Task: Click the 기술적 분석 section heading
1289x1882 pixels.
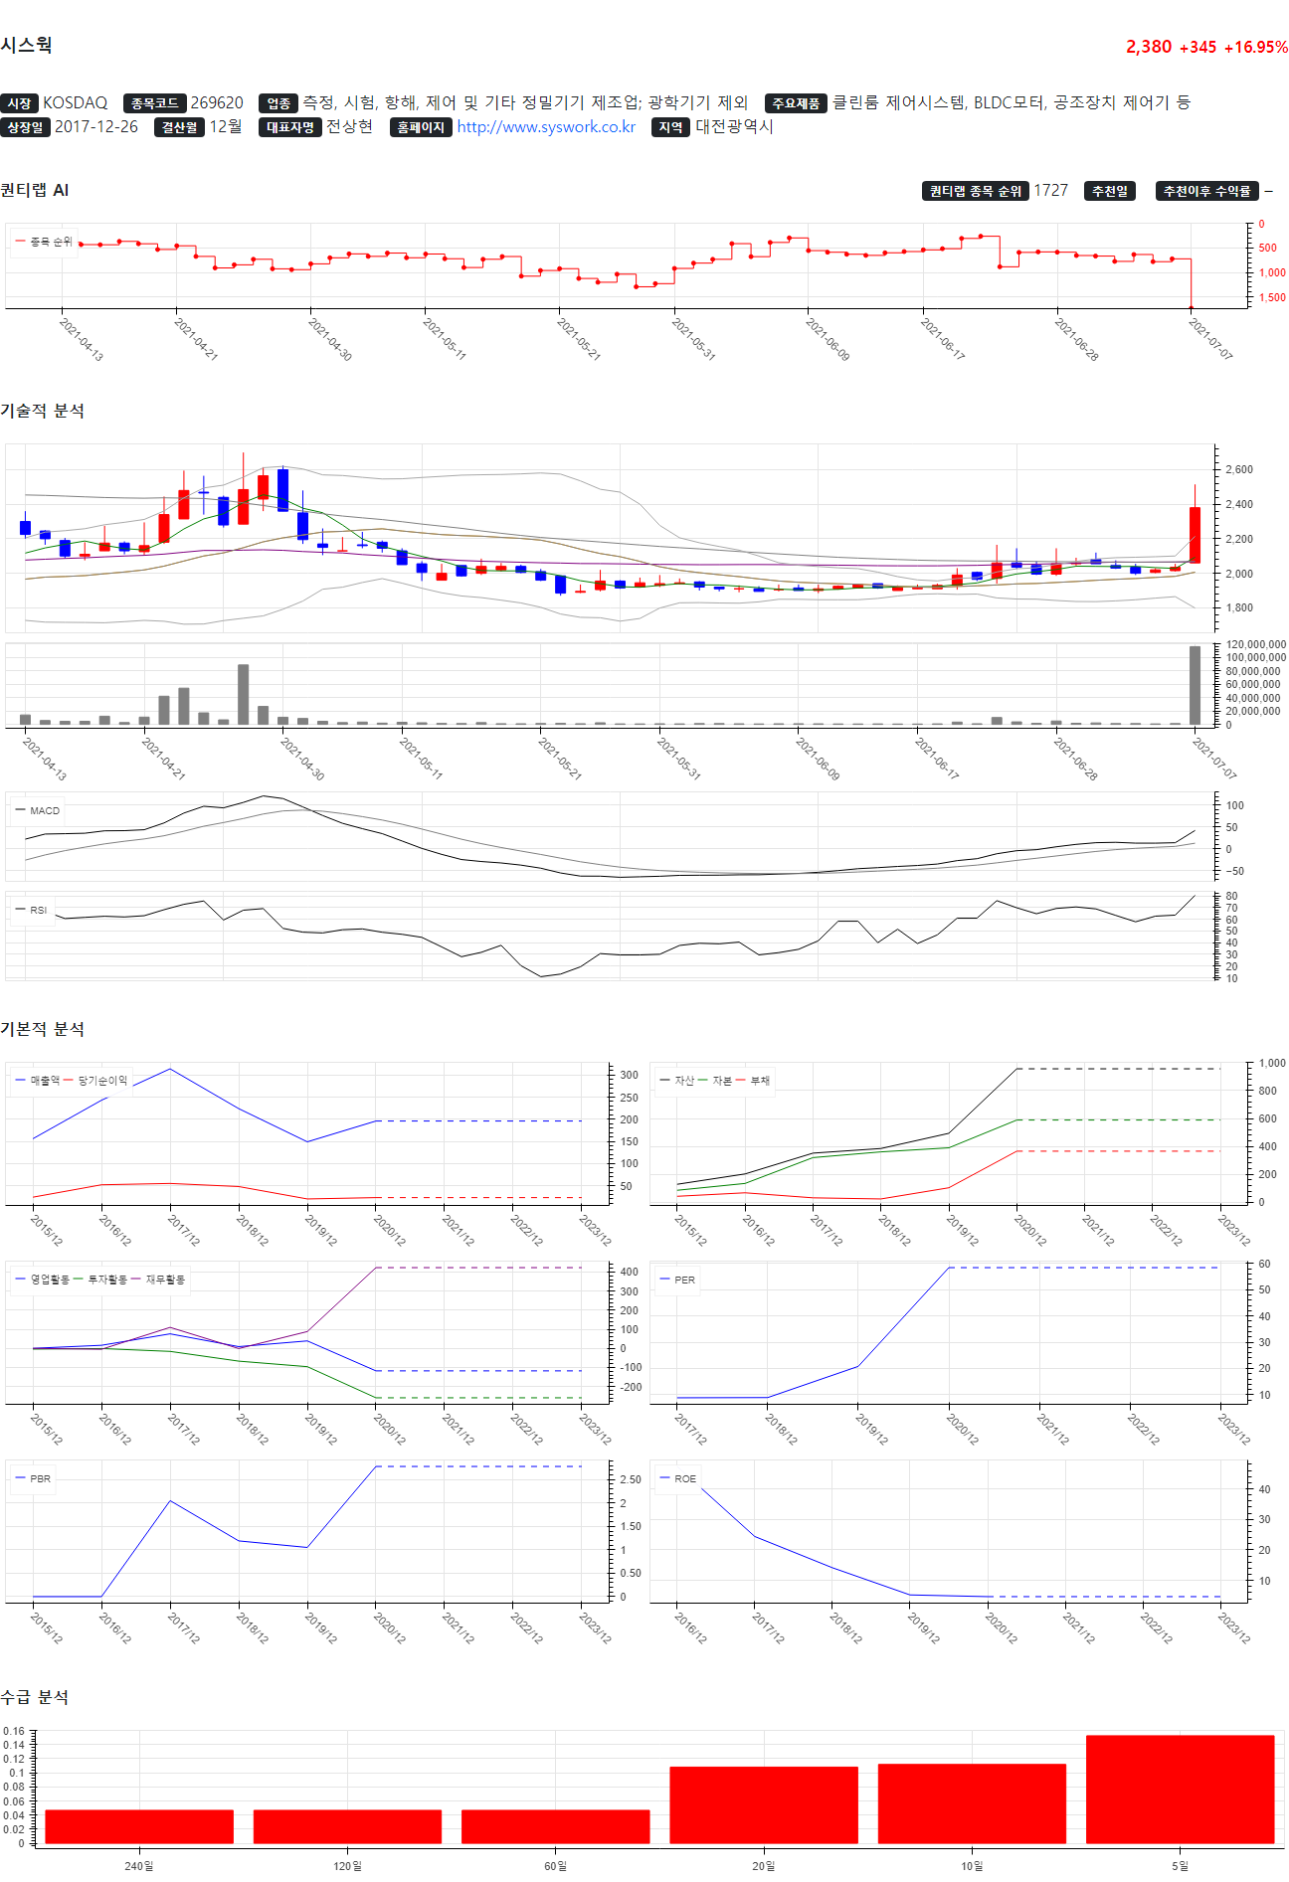Action: [x=43, y=411]
